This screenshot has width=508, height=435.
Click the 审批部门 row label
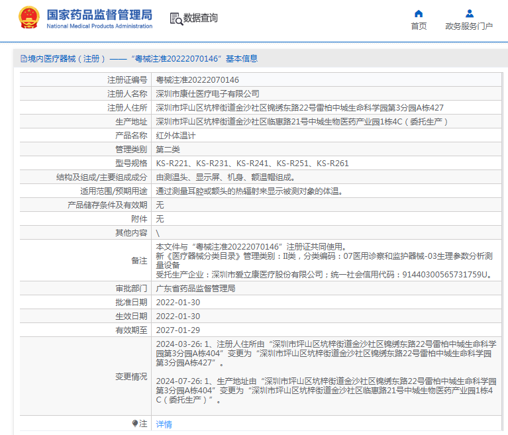pos(131,288)
